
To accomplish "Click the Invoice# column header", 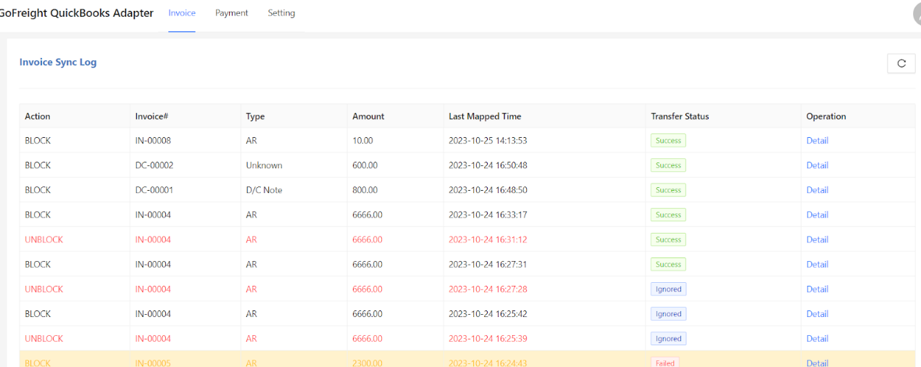I will (x=151, y=116).
